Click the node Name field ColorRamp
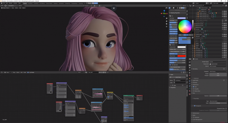The width and height of the screenshot is (228, 123). point(180,80)
